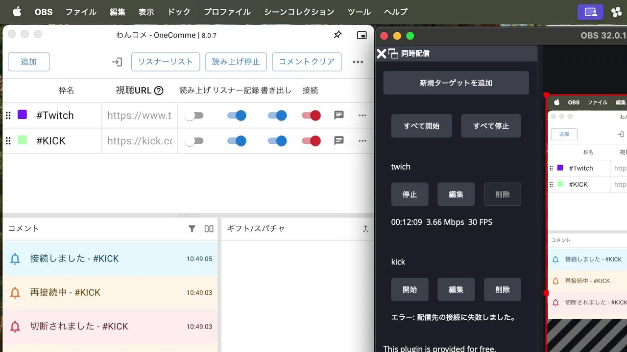
Task: Click the column layout icon in コメント panel
Action: pos(209,229)
